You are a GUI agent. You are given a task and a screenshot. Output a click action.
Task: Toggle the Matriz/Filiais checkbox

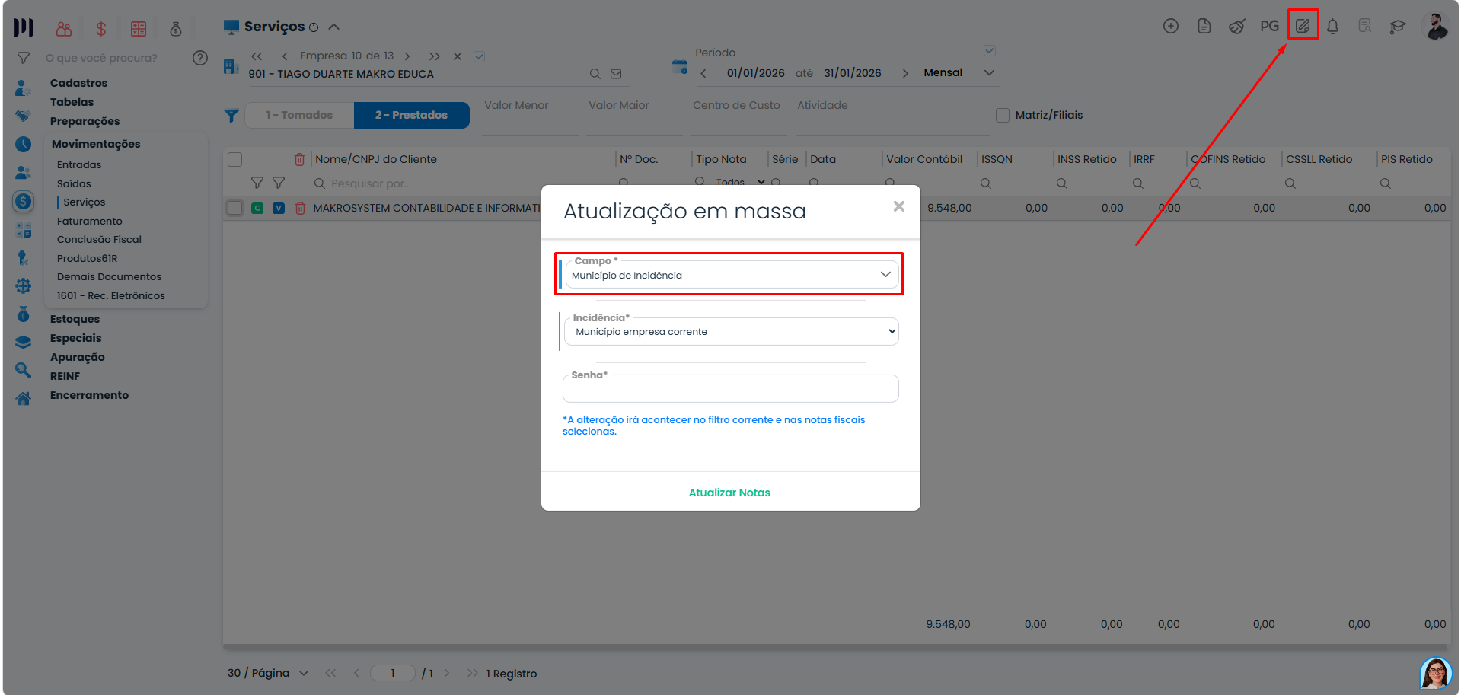[x=1003, y=115]
